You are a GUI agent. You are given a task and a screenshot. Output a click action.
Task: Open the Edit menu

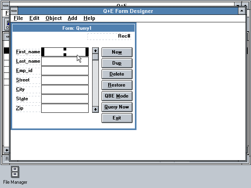tap(34, 18)
